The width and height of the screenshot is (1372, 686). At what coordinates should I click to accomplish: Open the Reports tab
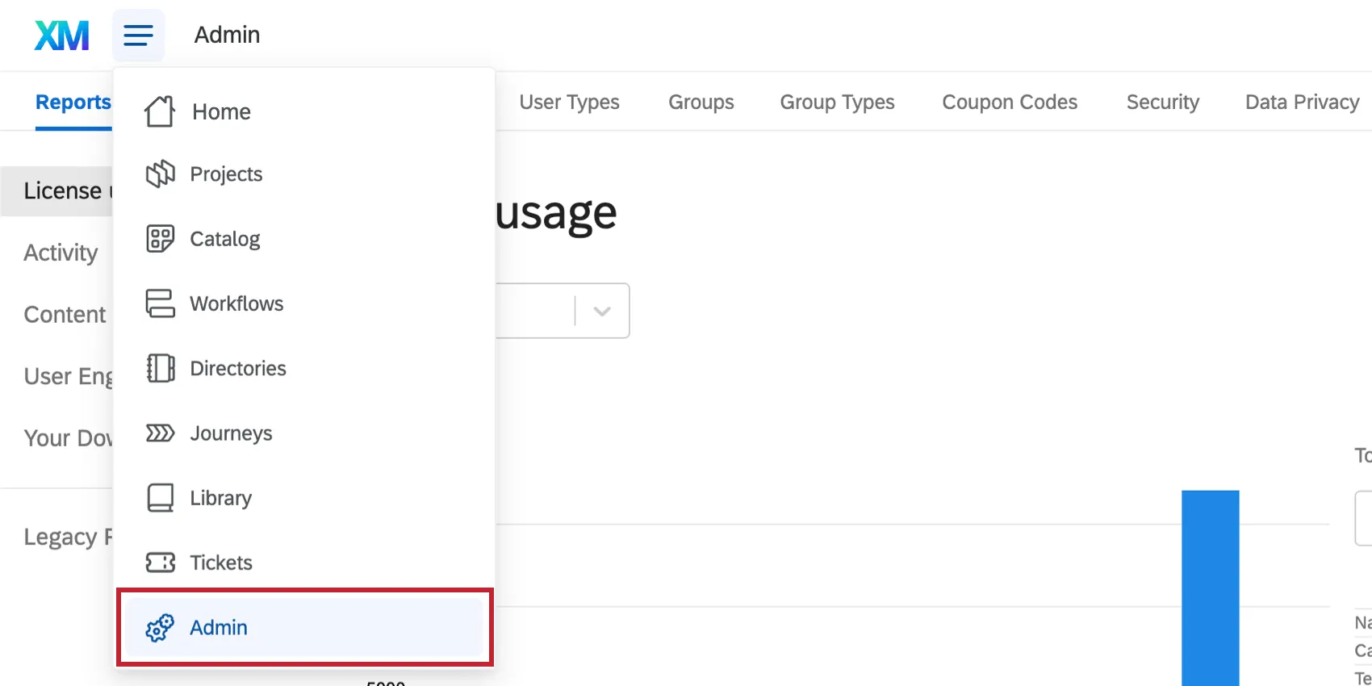[x=73, y=102]
